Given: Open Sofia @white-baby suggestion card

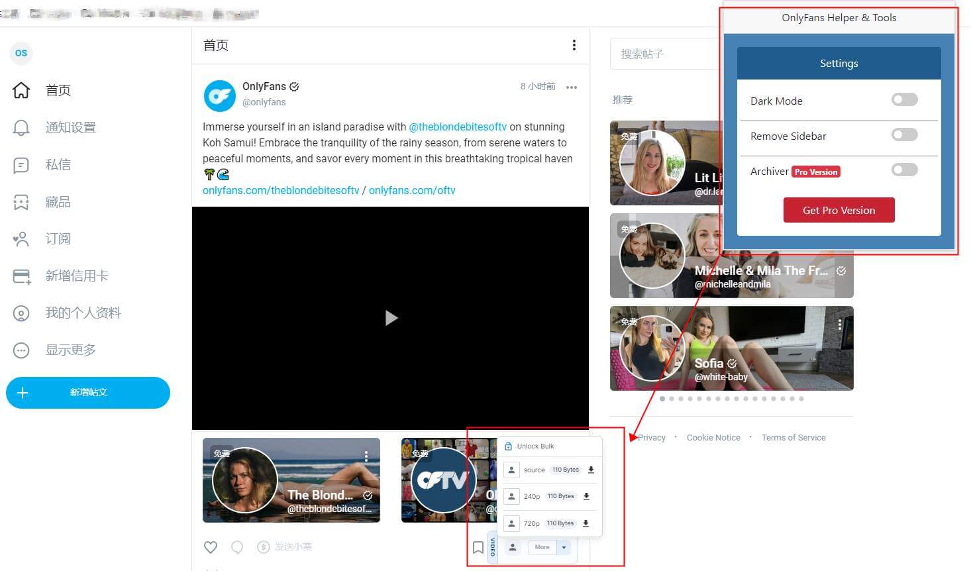Looking at the screenshot, I should (x=731, y=348).
